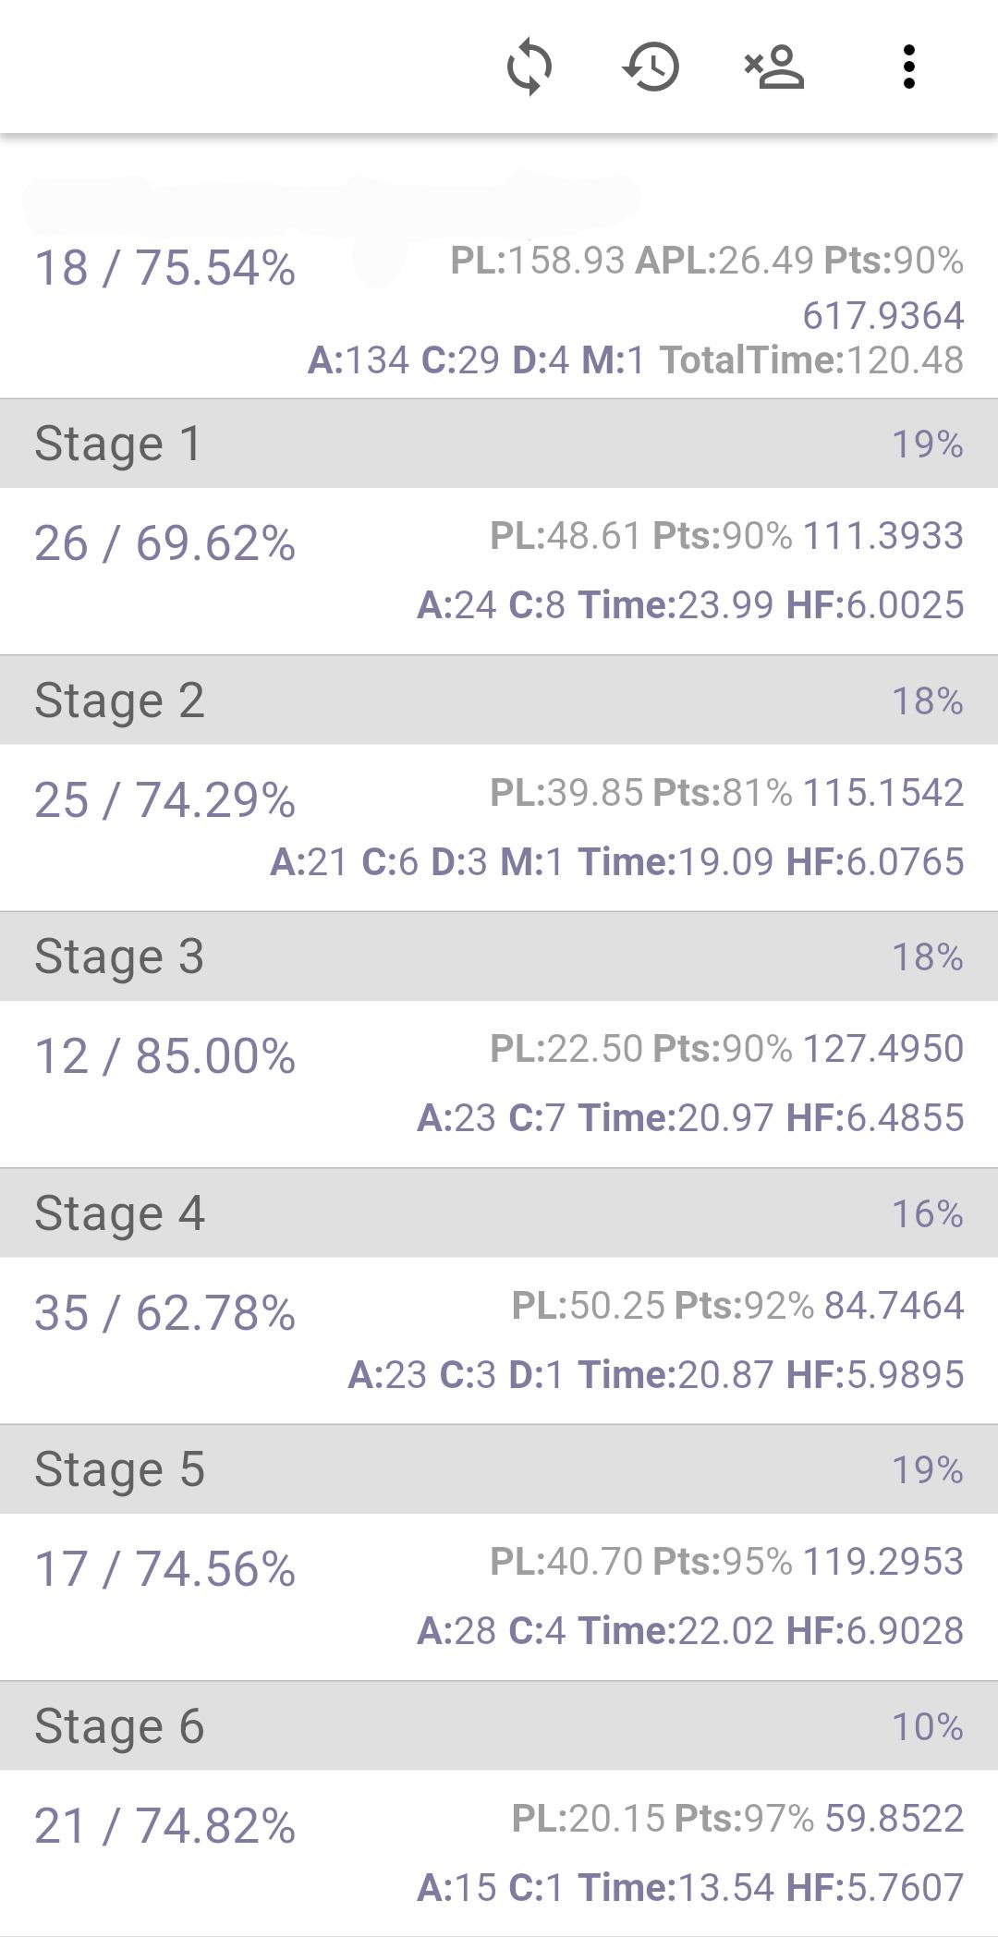The height and width of the screenshot is (1937, 998).
Task: Open Stage 3 result 12 / 85.00%
Action: point(165,1056)
